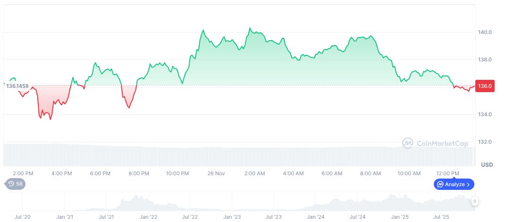Click the 138.0 price axis label
This screenshot has height=222, width=506.
(x=485, y=60)
